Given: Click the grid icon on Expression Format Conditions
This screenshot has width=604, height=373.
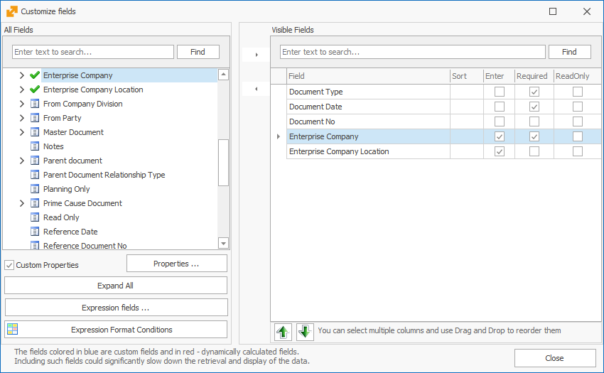Looking at the screenshot, I should pyautogui.click(x=12, y=329).
